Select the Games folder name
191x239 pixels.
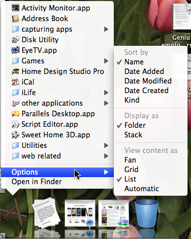point(33,61)
